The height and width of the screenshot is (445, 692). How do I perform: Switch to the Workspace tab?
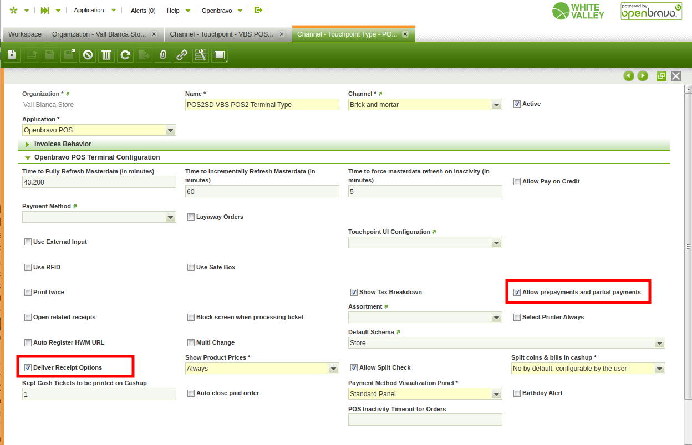25,34
